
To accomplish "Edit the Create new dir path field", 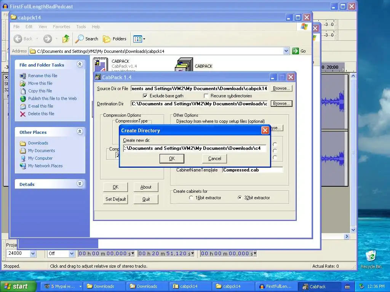I will point(195,148).
